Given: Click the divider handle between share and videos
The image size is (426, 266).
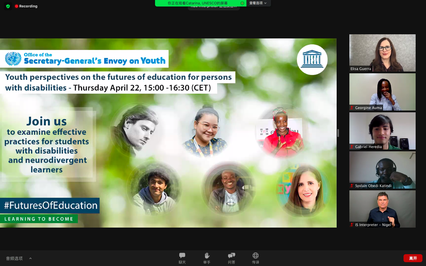Looking at the screenshot, I should point(338,133).
